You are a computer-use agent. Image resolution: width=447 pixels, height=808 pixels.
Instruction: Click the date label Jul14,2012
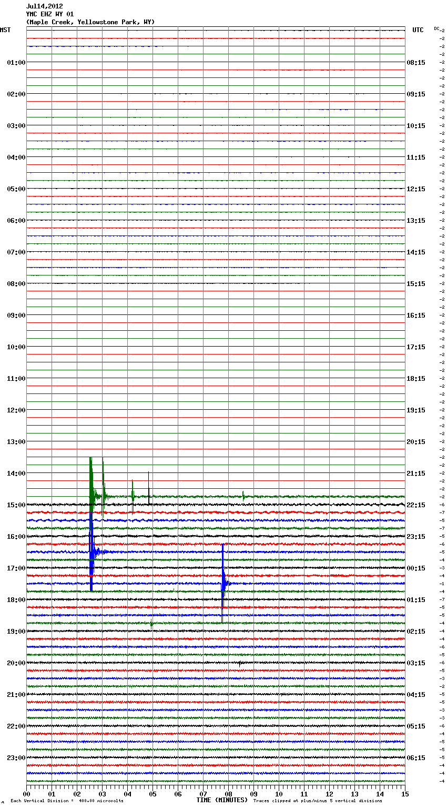[45, 6]
